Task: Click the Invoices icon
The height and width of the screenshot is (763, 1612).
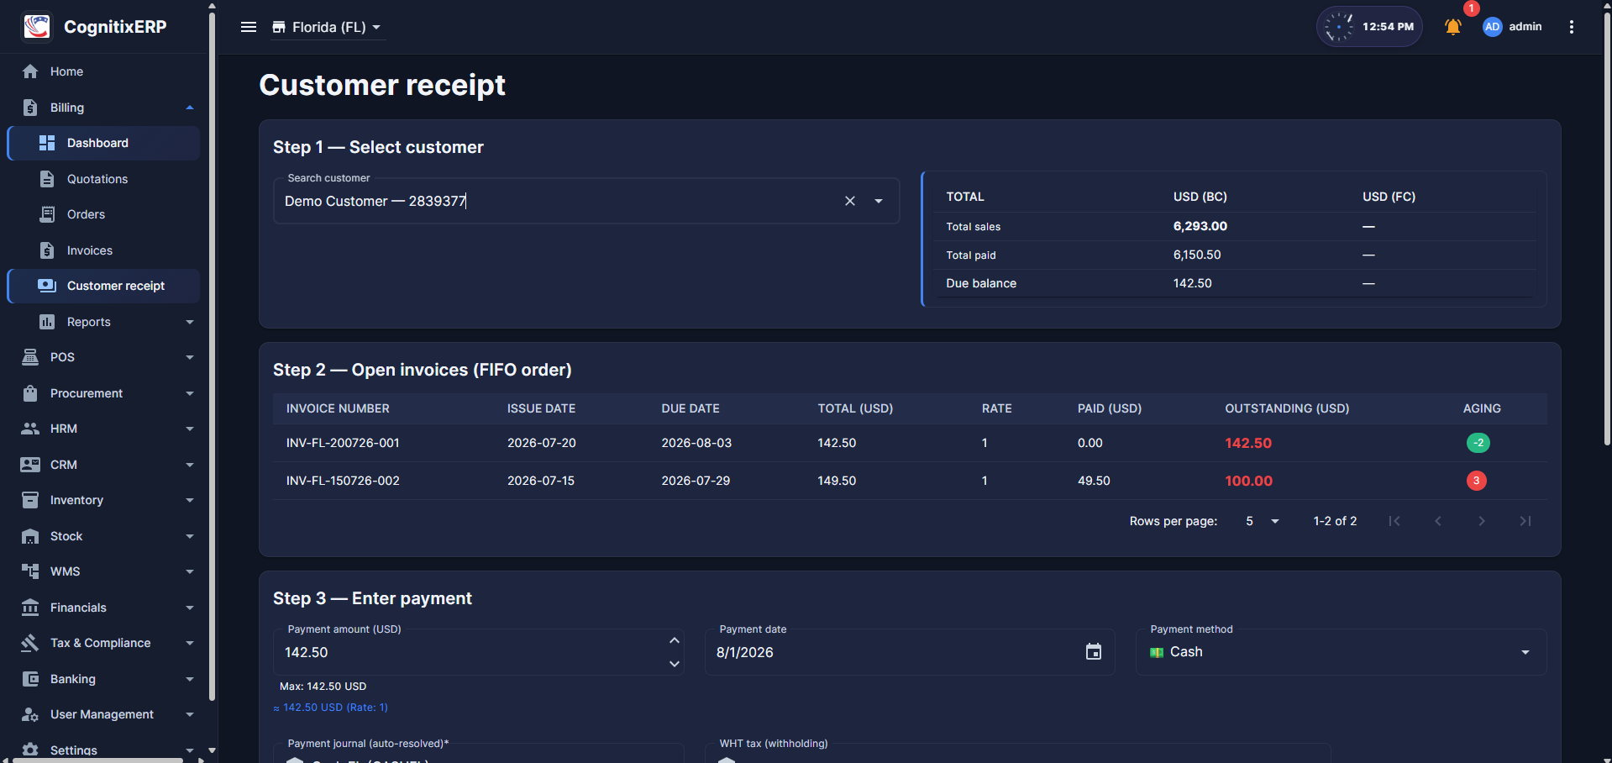Action: pos(47,250)
